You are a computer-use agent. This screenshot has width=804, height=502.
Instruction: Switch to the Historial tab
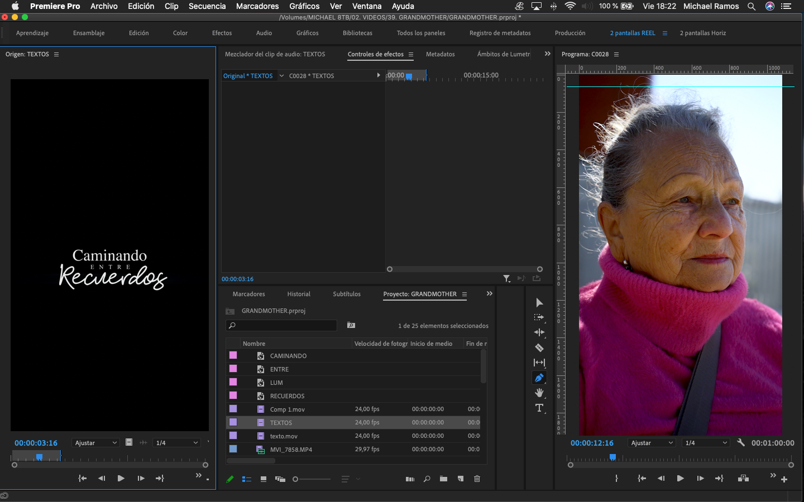pyautogui.click(x=299, y=294)
